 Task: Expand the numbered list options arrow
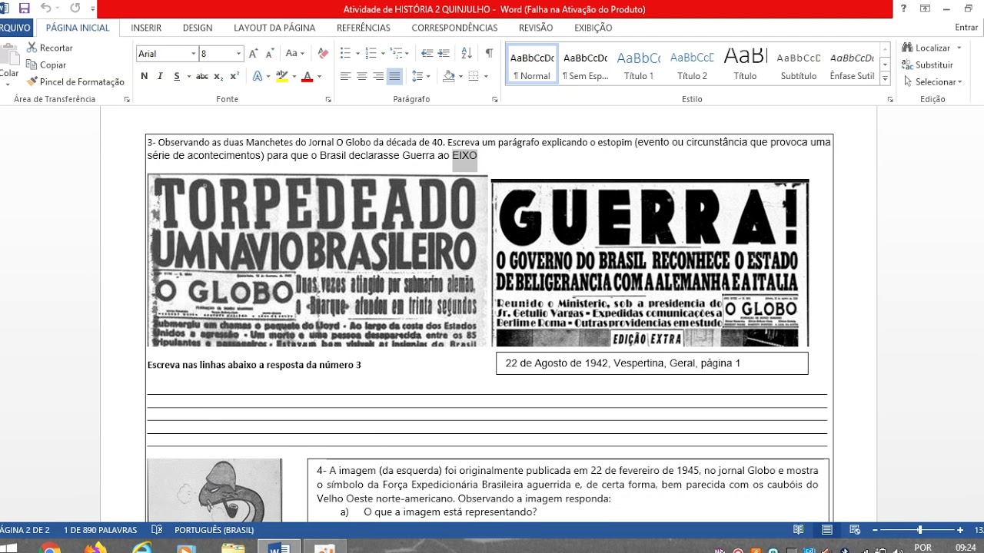(382, 54)
